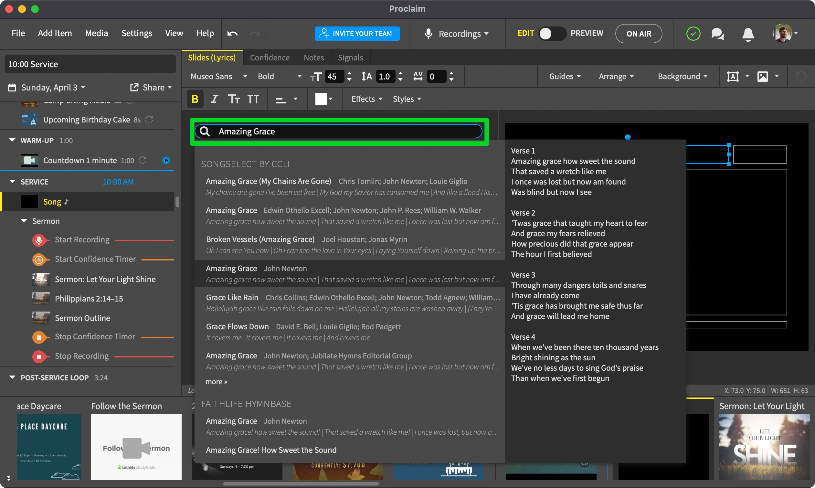Open the Effects dropdown
Image resolution: width=815 pixels, height=488 pixels.
pyautogui.click(x=366, y=99)
